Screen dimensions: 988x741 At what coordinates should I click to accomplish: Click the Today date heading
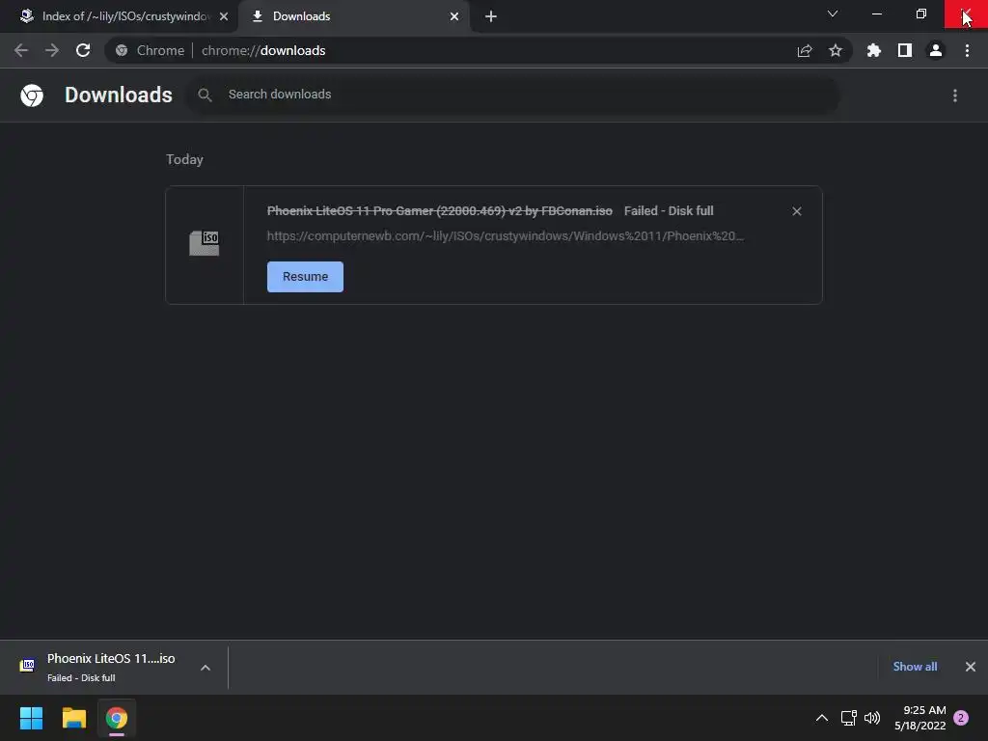[184, 159]
